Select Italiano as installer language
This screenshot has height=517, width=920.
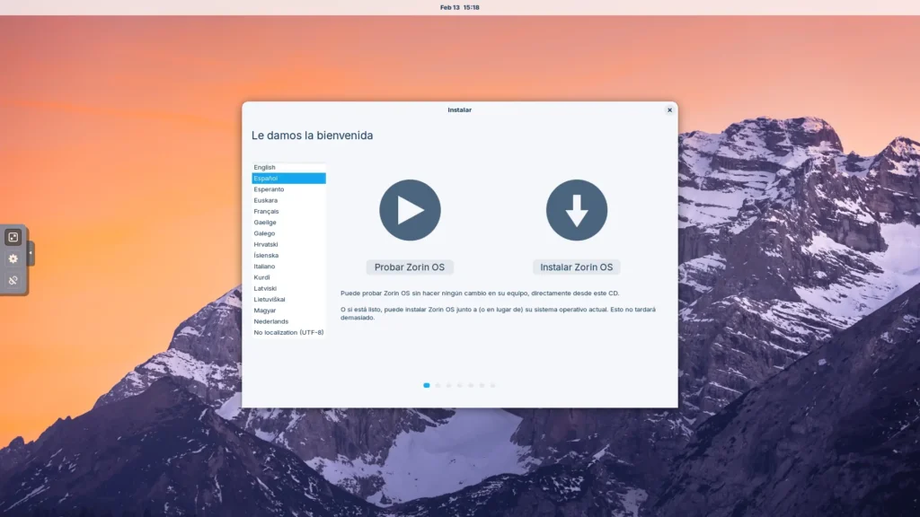tap(265, 267)
